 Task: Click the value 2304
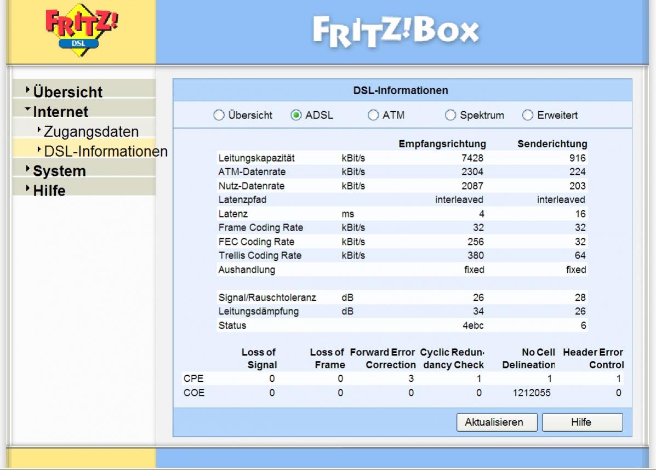point(472,172)
